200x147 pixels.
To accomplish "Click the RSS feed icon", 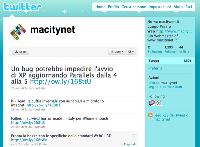I will point(150,115).
